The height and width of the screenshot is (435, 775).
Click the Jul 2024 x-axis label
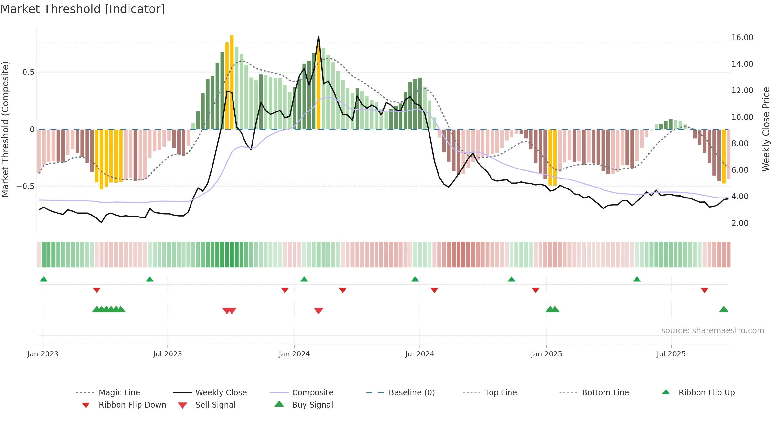tap(420, 354)
